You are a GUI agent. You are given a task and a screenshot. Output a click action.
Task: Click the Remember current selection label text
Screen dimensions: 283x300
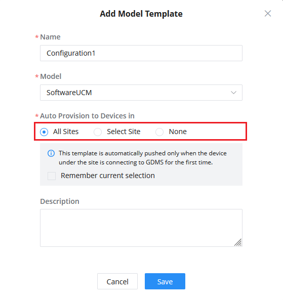(x=108, y=176)
